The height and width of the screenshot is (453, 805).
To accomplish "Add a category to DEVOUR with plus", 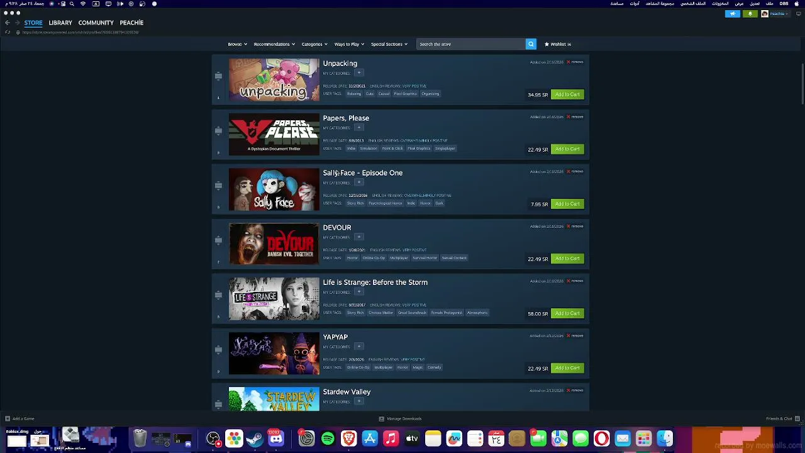I will pos(359,237).
